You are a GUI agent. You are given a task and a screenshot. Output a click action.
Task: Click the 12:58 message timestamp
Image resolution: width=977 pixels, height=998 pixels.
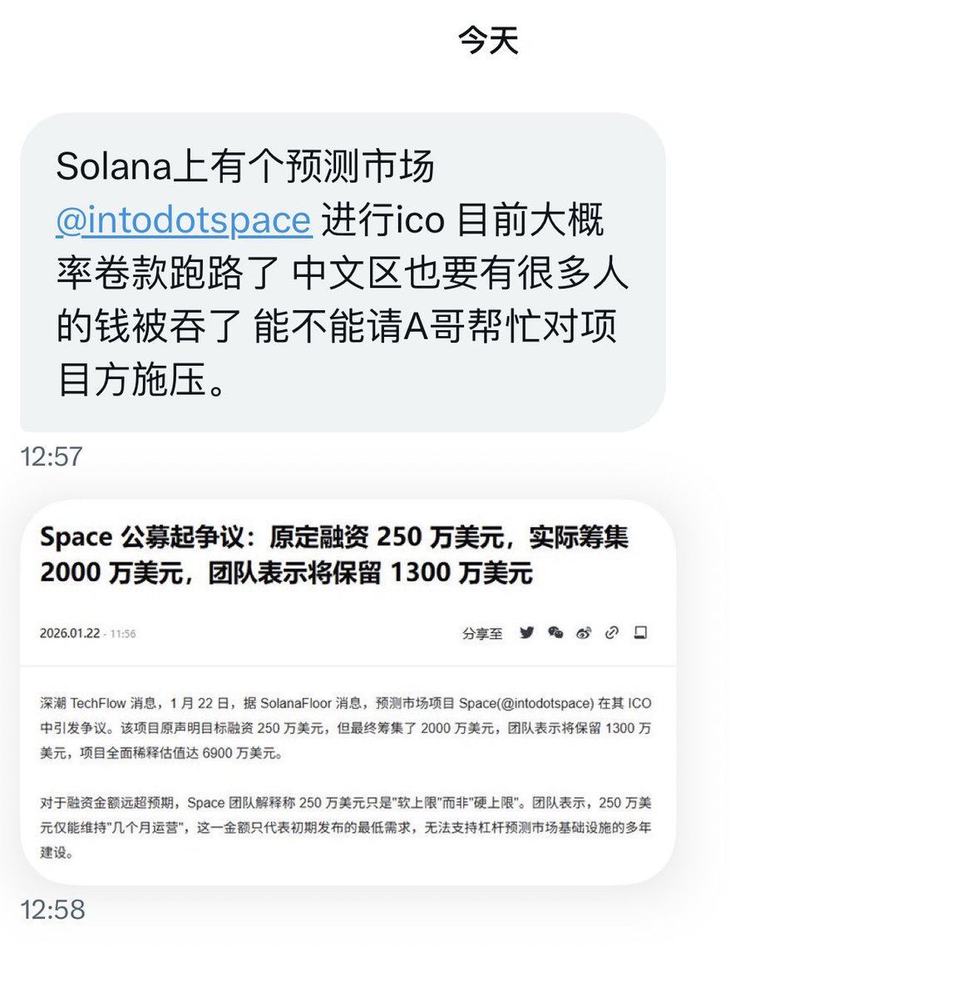tap(52, 909)
